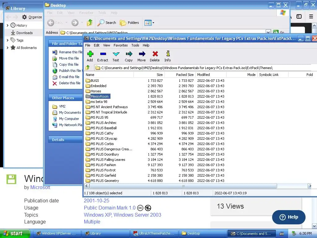Collapse the Other Places panel header
The height and width of the screenshot is (238, 317).
pyautogui.click(x=66, y=98)
